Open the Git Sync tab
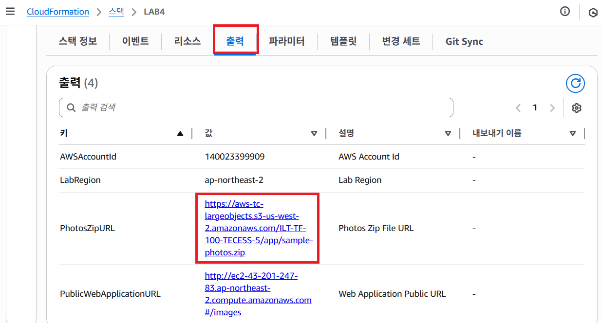Screen dimensions: 601x323 464,41
